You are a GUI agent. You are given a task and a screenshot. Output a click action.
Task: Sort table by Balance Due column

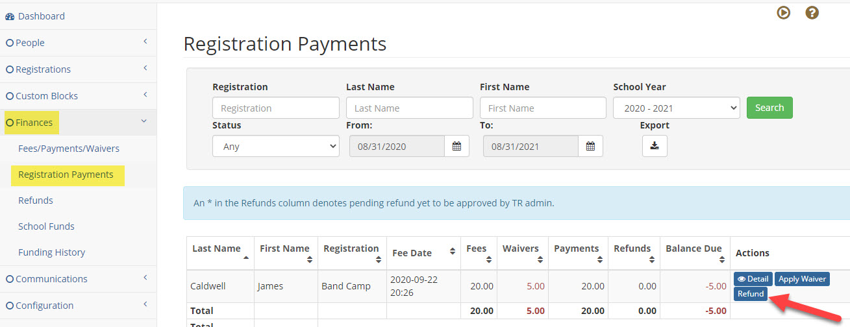point(695,253)
